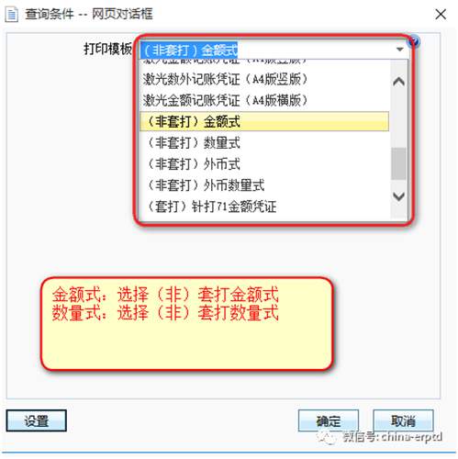Viewport: 458px width, 459px height.
Task: Click the WeChat logo in watermark
Action: pyautogui.click(x=328, y=437)
